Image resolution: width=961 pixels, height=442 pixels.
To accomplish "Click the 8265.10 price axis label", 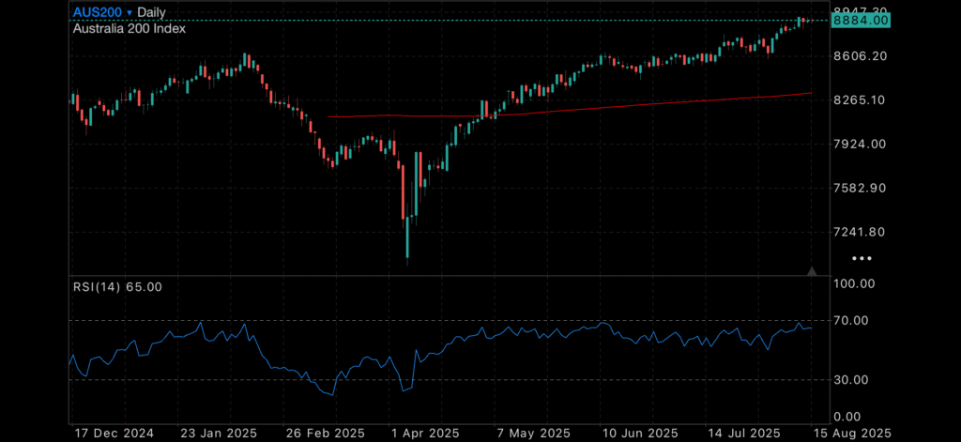I will (x=860, y=99).
